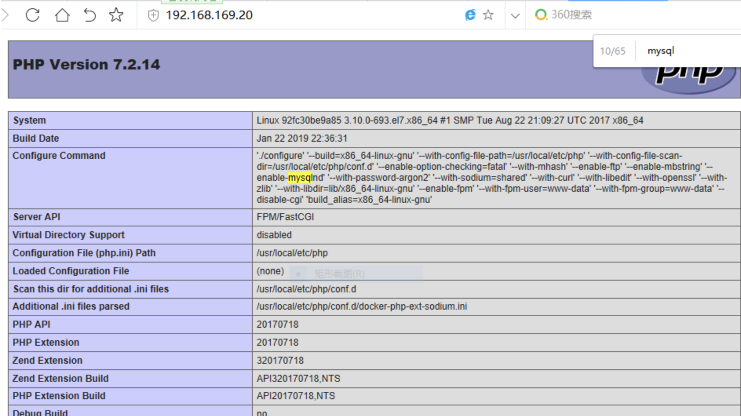Select Scan this dir for additional .ini files
The height and width of the screenshot is (416, 741).
tap(91, 289)
